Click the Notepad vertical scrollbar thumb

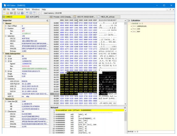[125, 116]
